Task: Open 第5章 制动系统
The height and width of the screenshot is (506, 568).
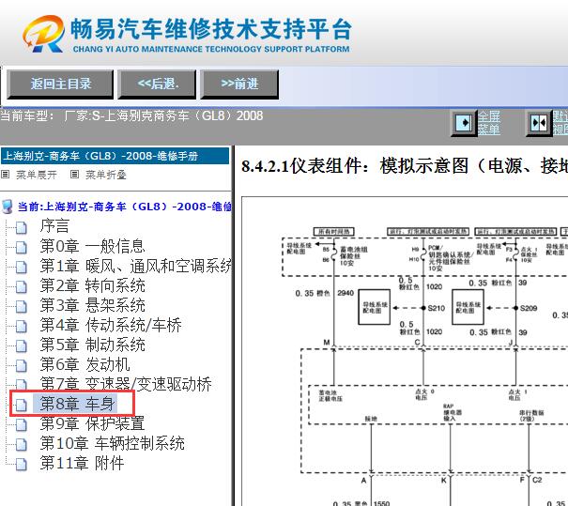Action: click(x=92, y=345)
